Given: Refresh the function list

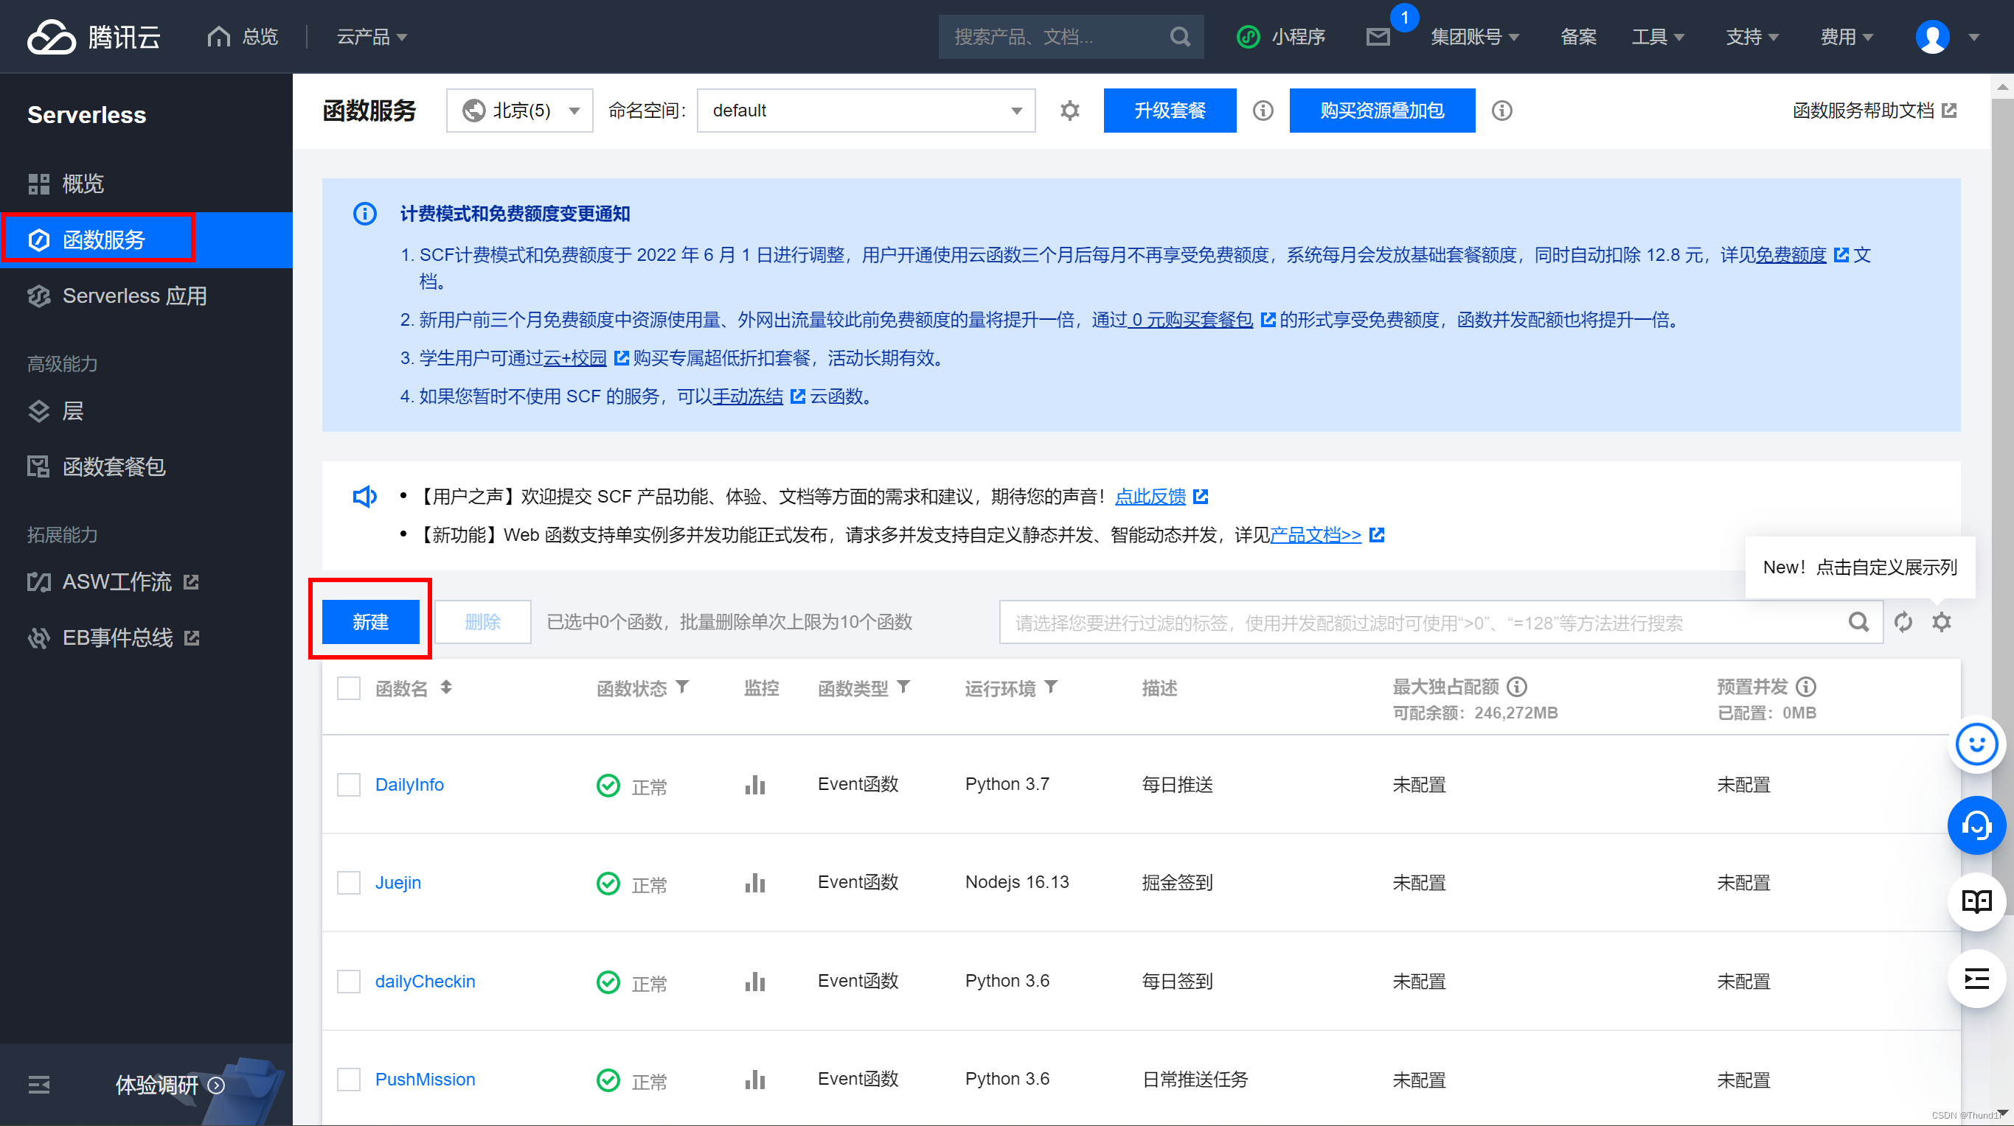Looking at the screenshot, I should 1903,622.
